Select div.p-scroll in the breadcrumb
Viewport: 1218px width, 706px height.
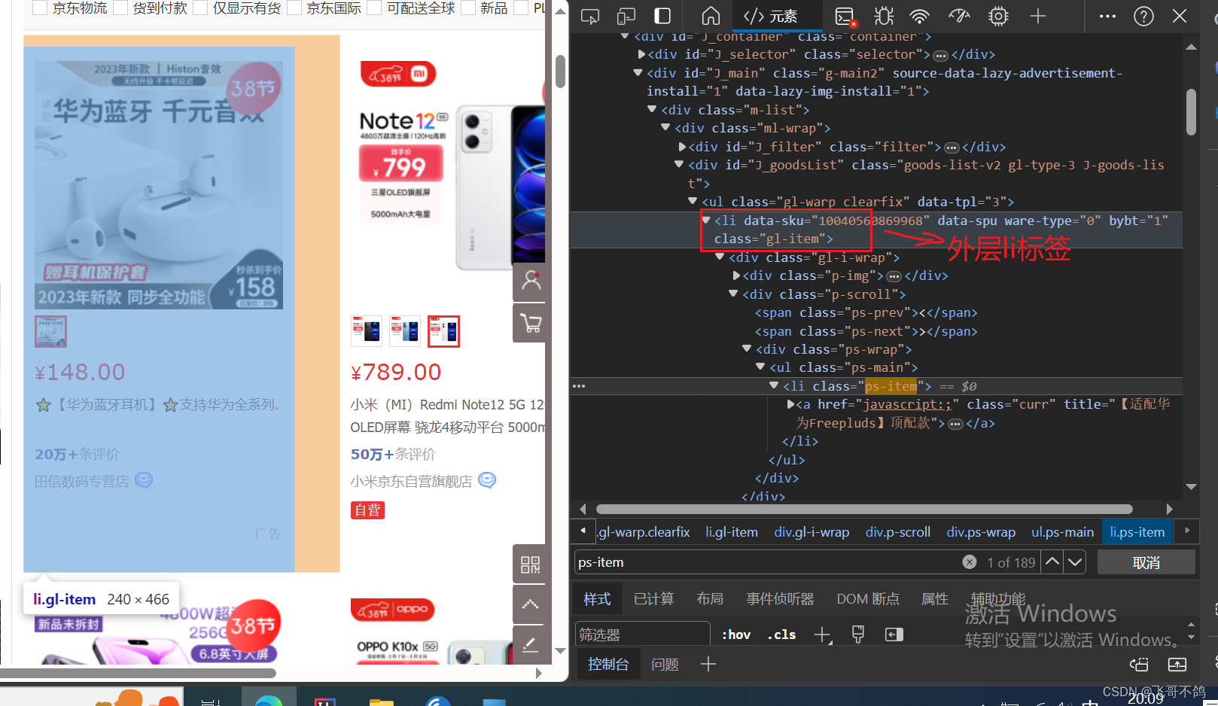point(898,532)
